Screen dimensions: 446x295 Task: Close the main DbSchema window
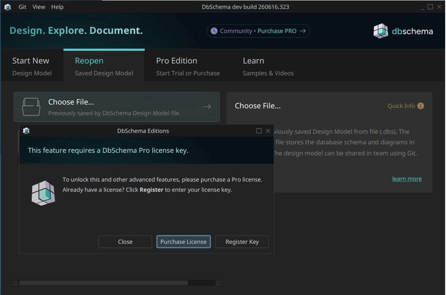click(439, 7)
